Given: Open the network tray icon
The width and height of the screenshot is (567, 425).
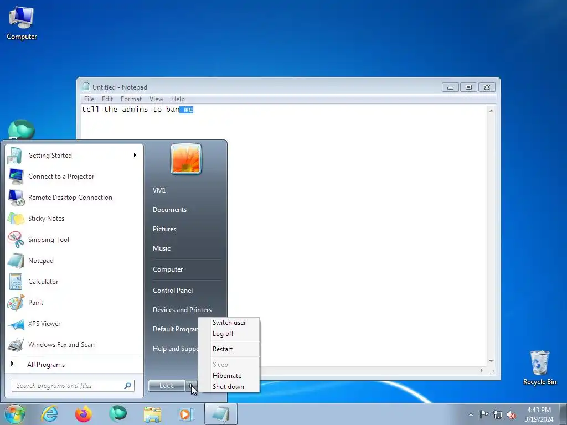Looking at the screenshot, I should click(x=498, y=414).
